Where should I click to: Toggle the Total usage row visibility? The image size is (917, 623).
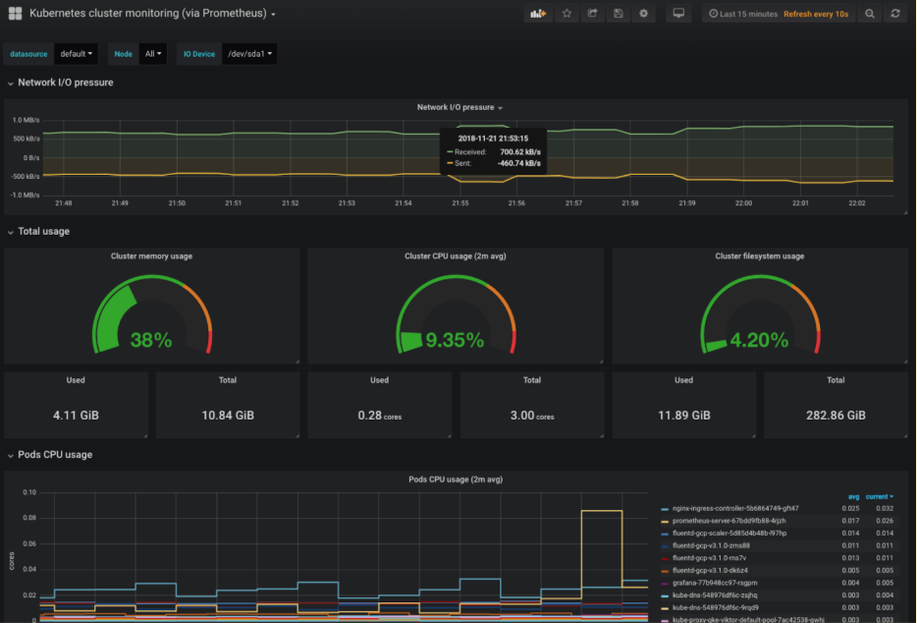[12, 231]
